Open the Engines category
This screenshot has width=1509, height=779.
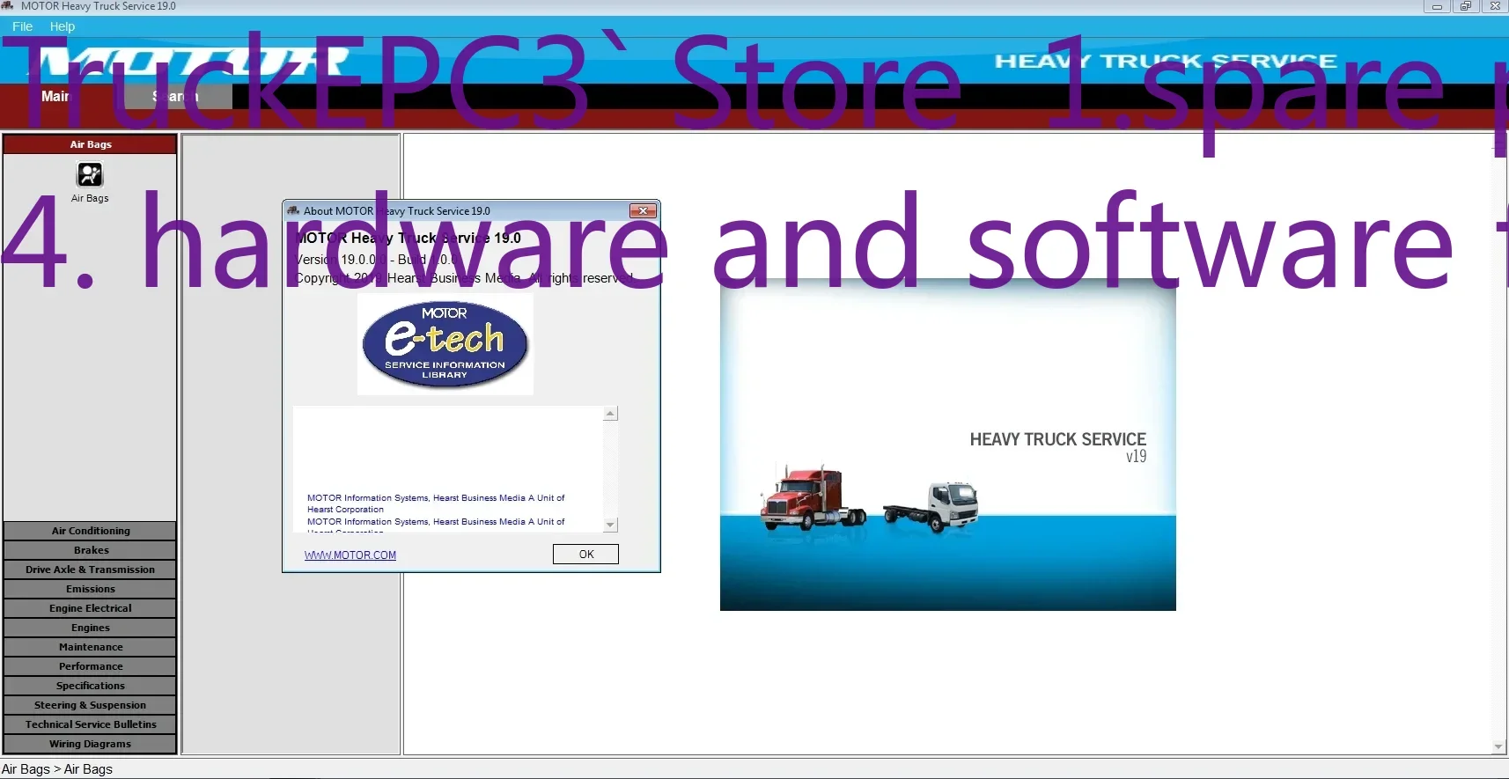(91, 628)
